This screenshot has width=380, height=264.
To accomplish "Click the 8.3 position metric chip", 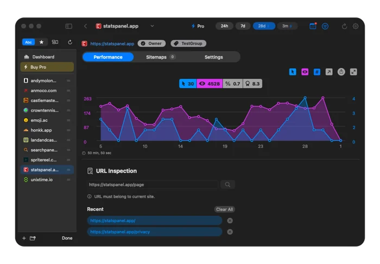I will click(252, 83).
